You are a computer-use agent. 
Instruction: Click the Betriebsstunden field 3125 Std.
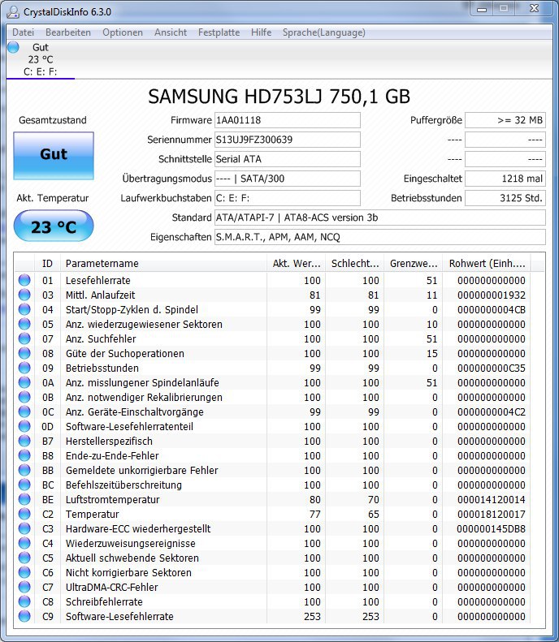[x=505, y=198]
